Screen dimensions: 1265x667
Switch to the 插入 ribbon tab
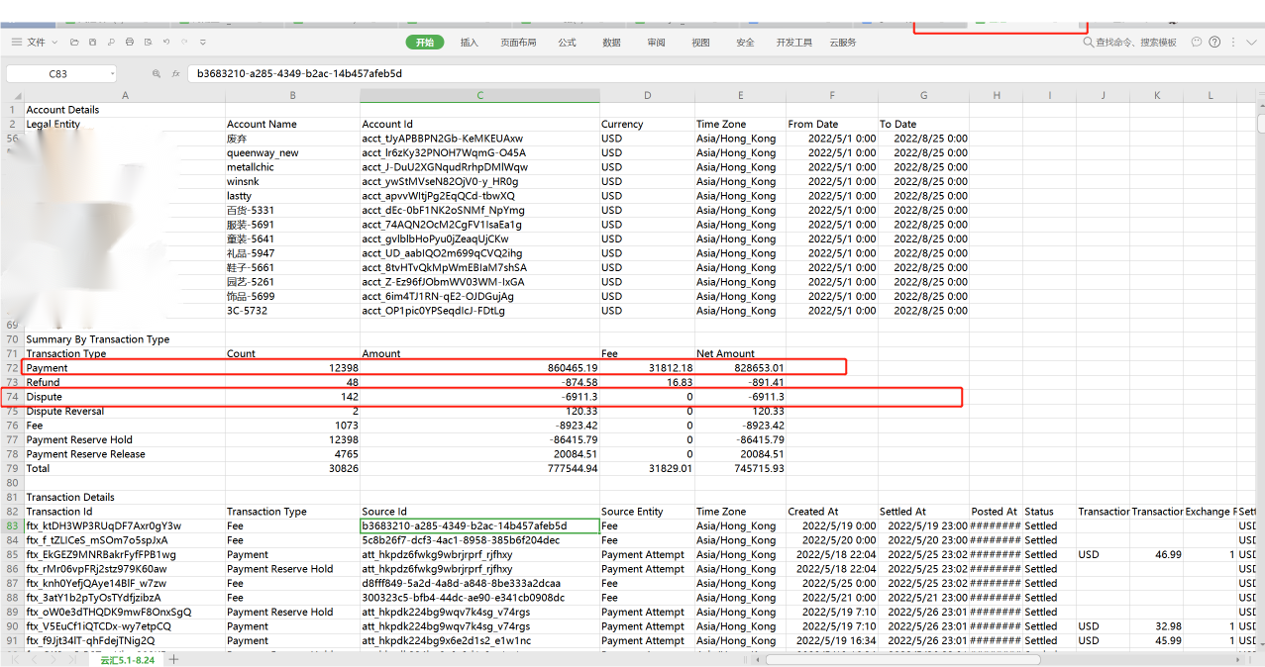pyautogui.click(x=470, y=43)
